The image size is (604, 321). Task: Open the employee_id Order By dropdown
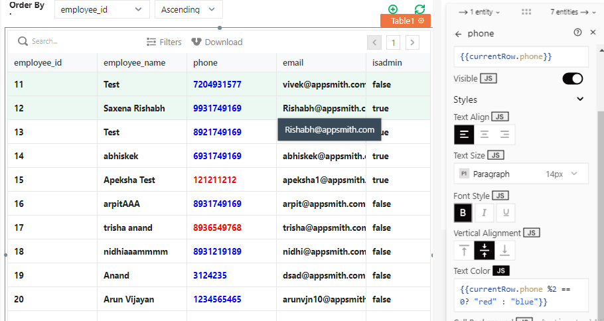point(102,10)
